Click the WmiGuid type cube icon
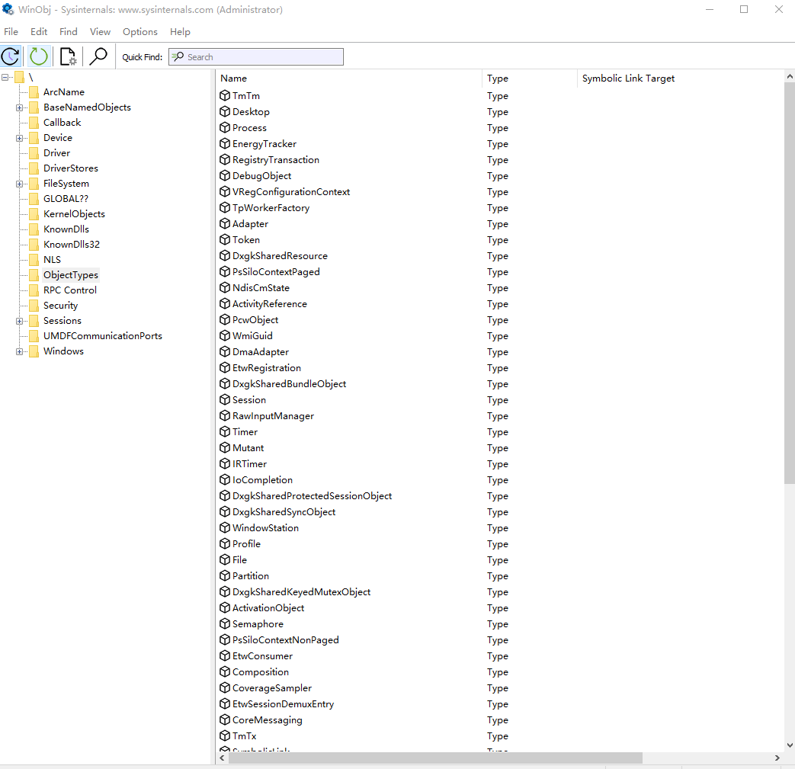This screenshot has height=769, width=795. tap(225, 335)
